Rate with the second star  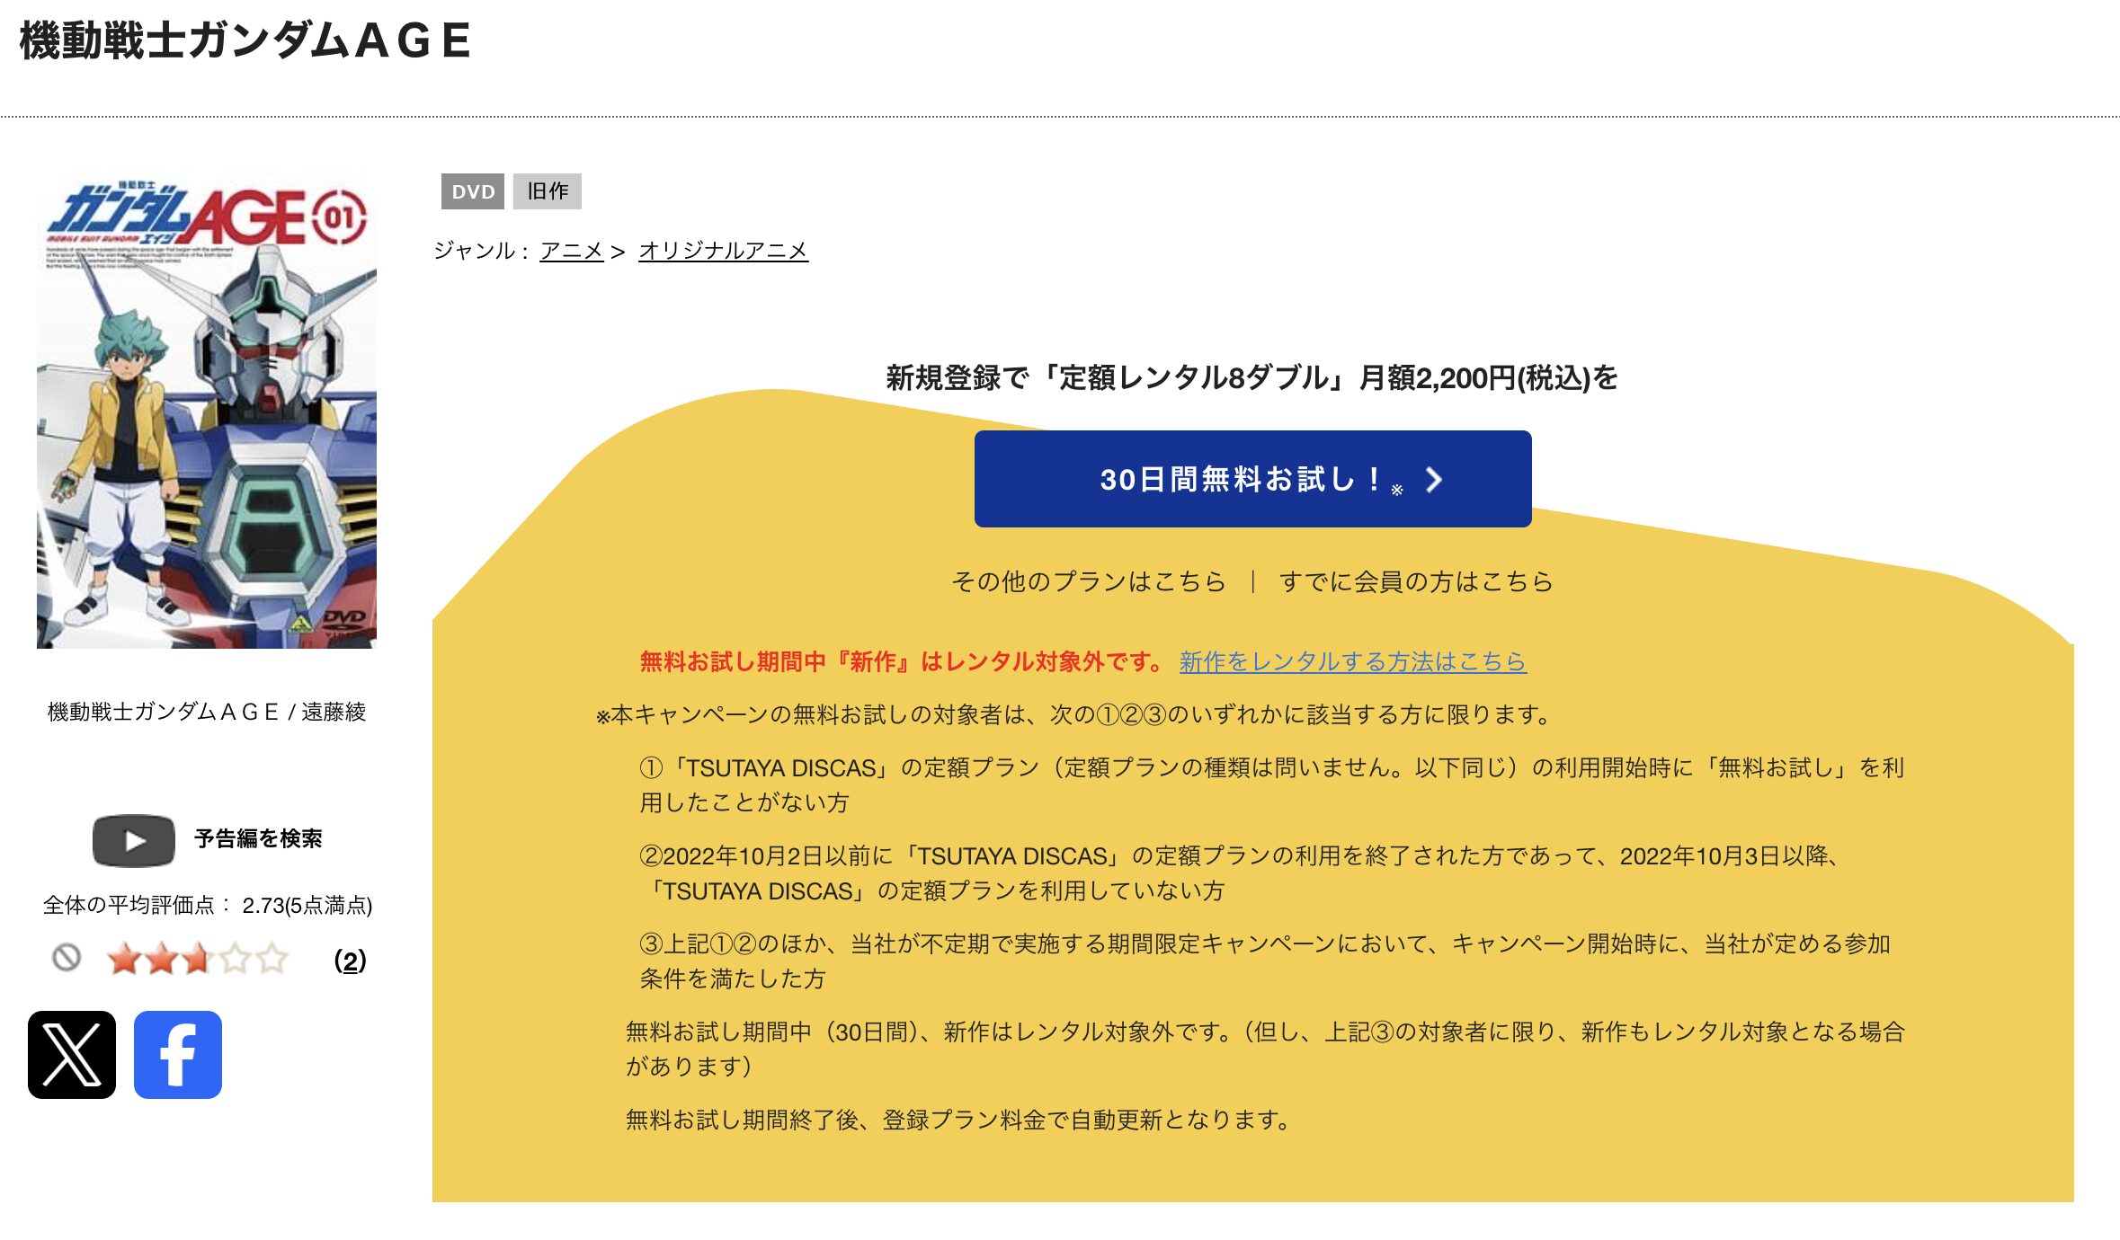[161, 959]
